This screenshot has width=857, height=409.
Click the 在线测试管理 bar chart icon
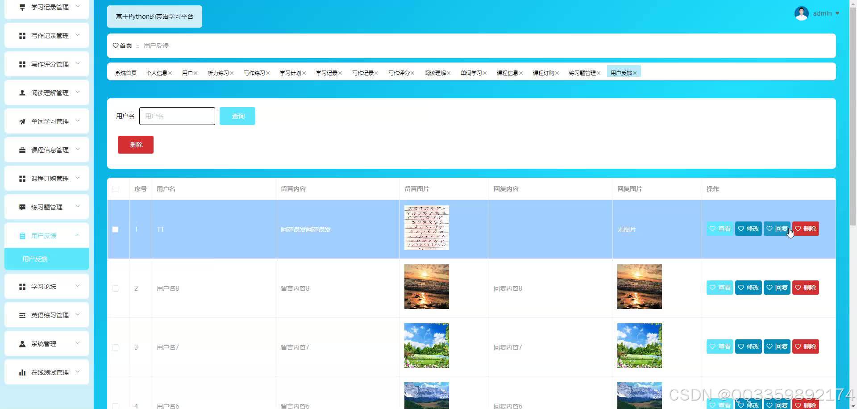click(x=22, y=372)
